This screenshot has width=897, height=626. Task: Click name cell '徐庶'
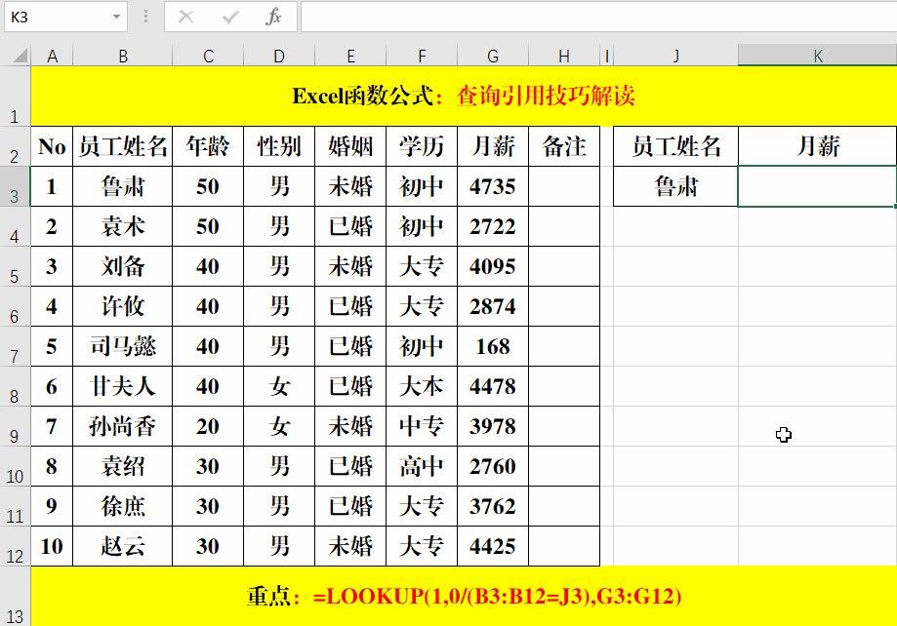pos(122,506)
